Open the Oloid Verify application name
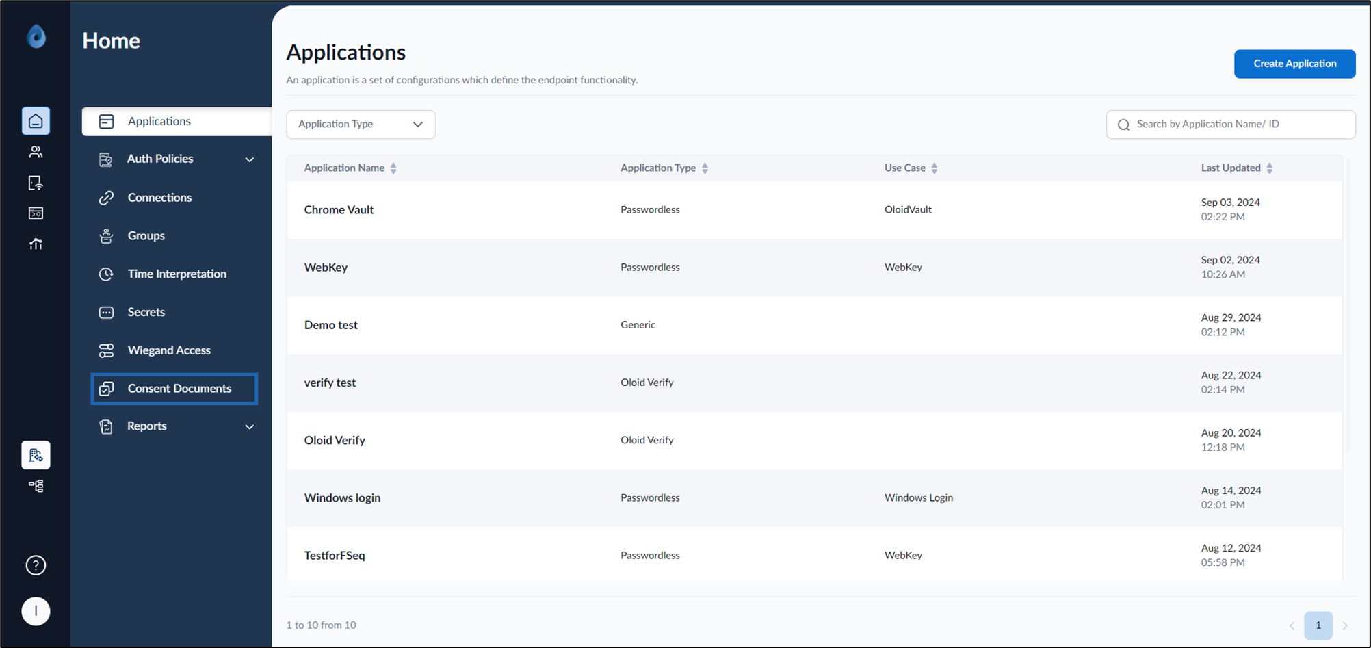This screenshot has height=648, width=1371. point(335,441)
